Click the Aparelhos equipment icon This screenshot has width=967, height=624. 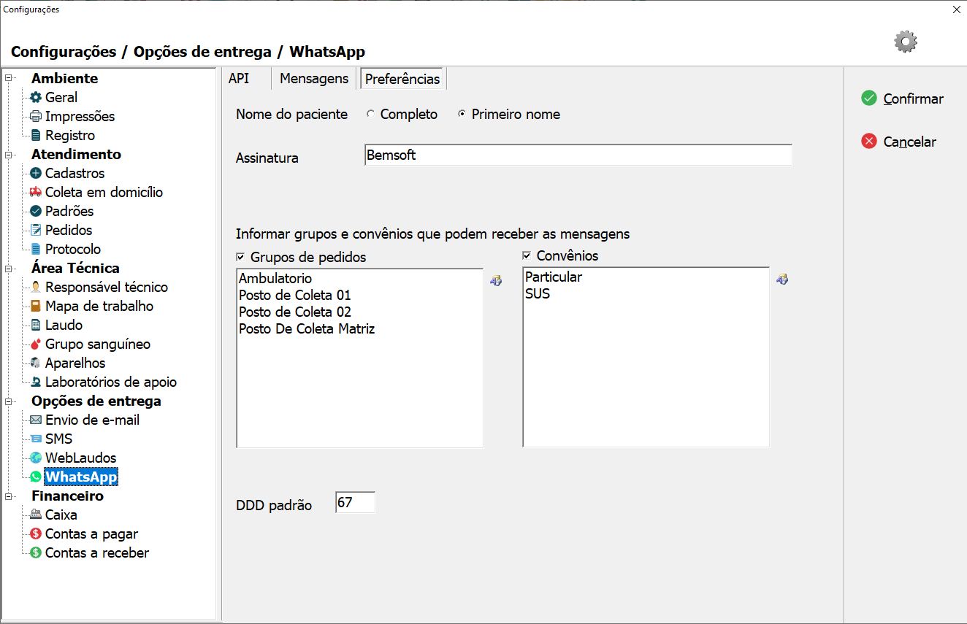click(36, 363)
